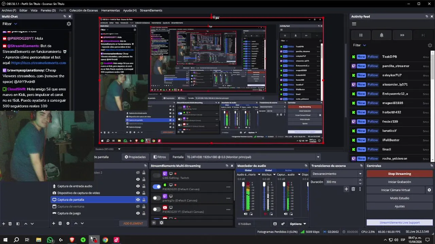Open Activity feed settings gear
This screenshot has width=435, height=244.
click(x=430, y=45)
